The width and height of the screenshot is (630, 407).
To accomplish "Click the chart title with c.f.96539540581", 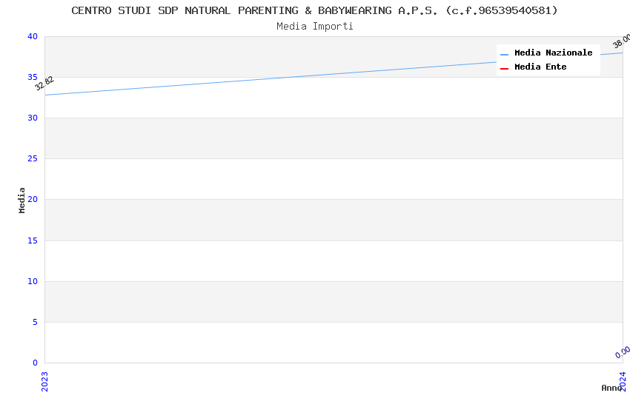I will tap(314, 10).
